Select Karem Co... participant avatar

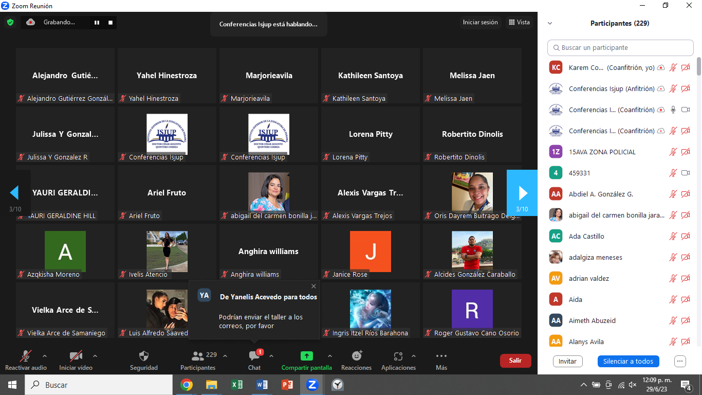point(556,67)
